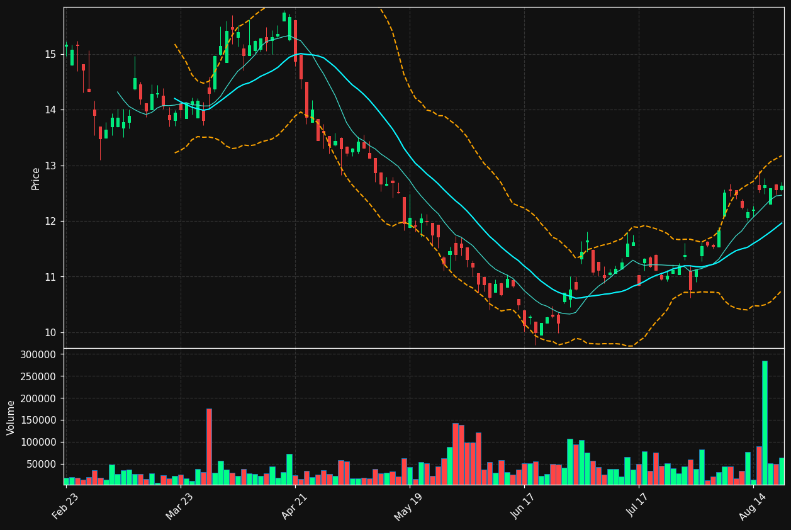Click the tall red volume bar after Mar 23

click(x=209, y=446)
